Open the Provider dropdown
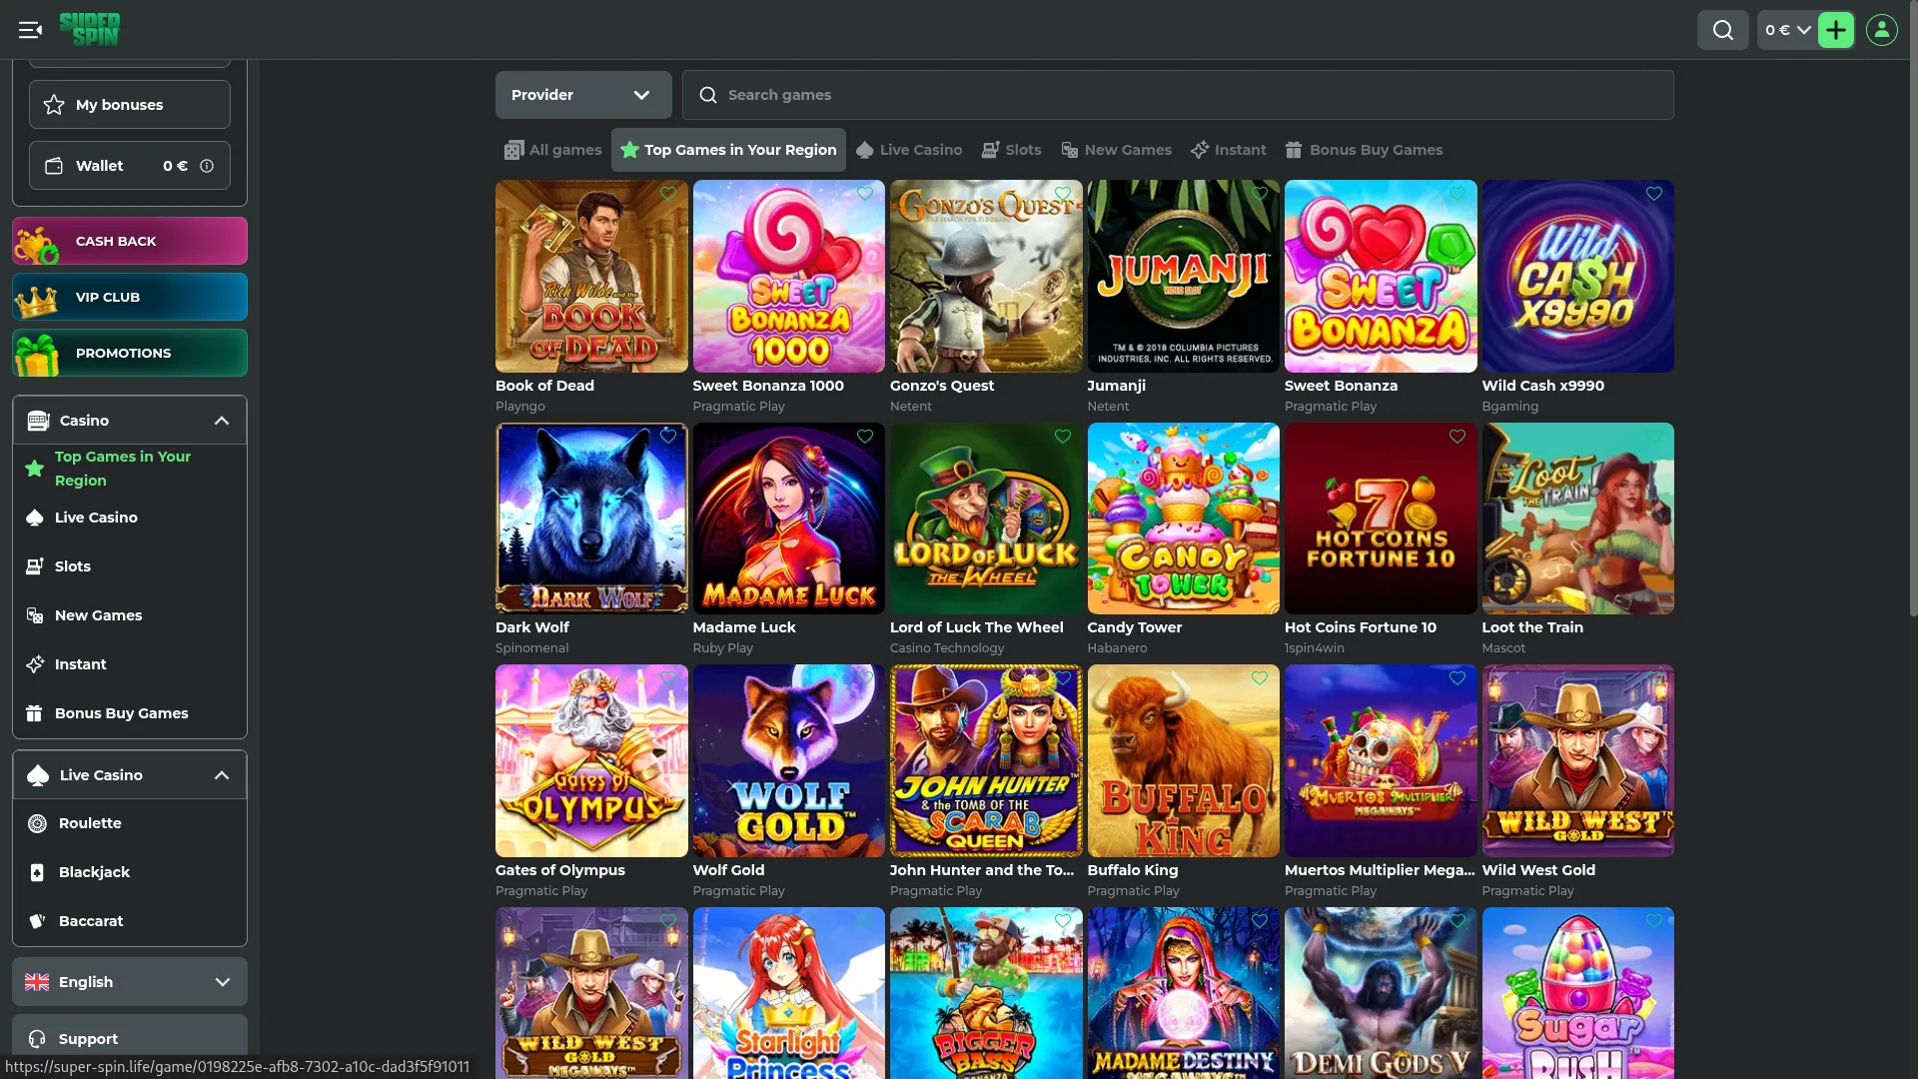 583,95
